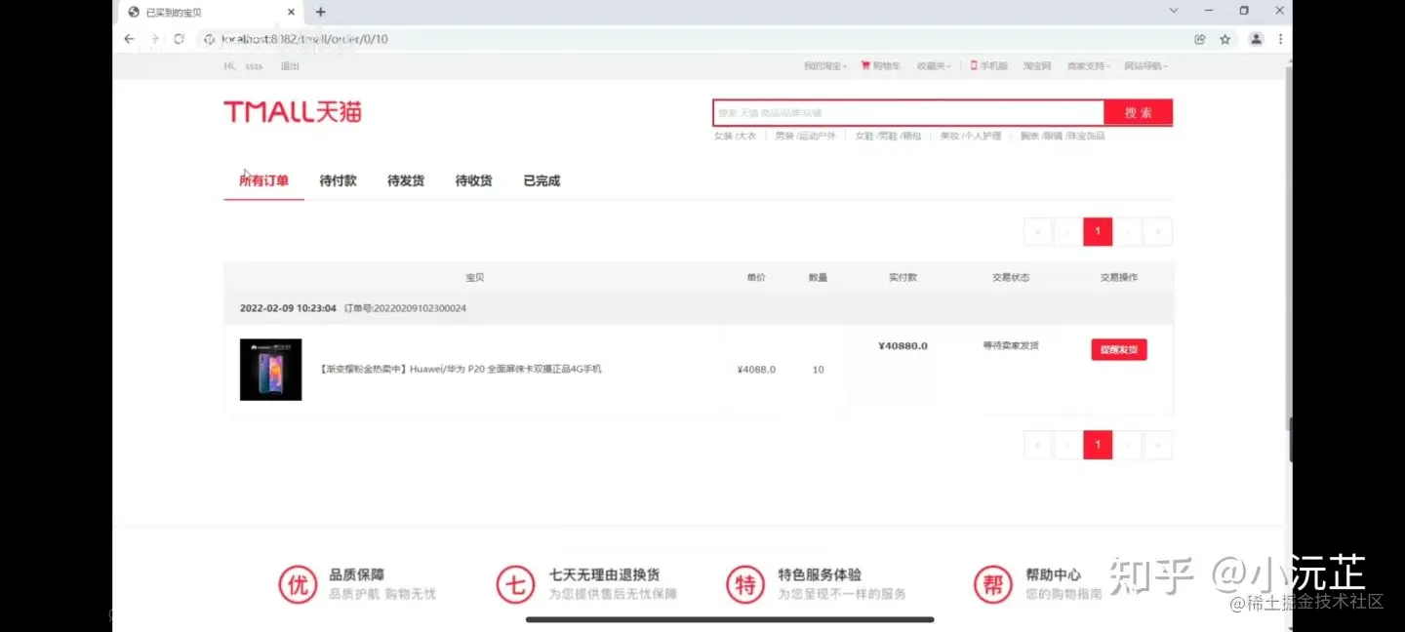Expand the 收藏夹 favorites dropdown
The image size is (1405, 632).
[x=934, y=66]
